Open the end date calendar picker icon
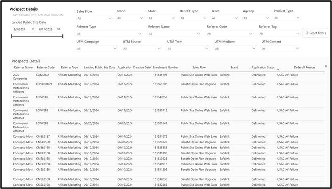 [59, 29]
